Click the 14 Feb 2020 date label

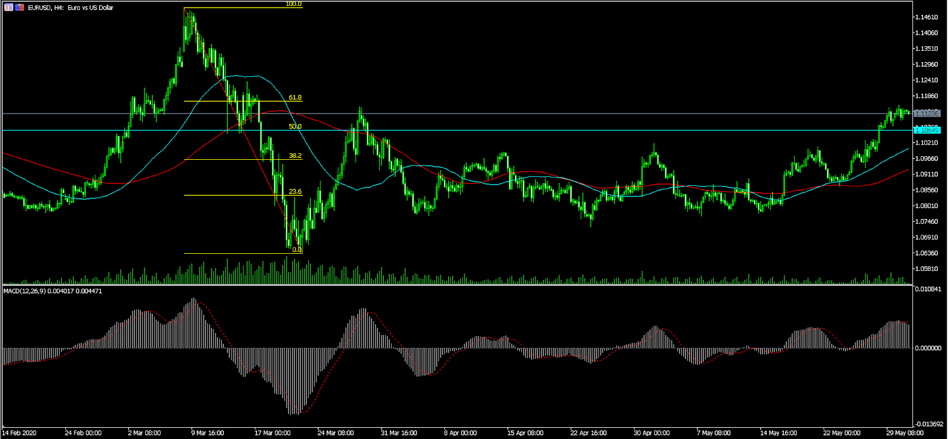(x=20, y=433)
